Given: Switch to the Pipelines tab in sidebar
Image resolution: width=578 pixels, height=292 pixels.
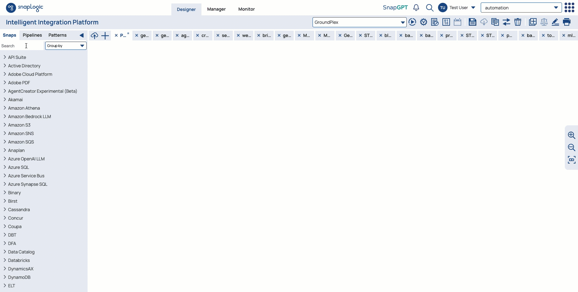Looking at the screenshot, I should 32,35.
